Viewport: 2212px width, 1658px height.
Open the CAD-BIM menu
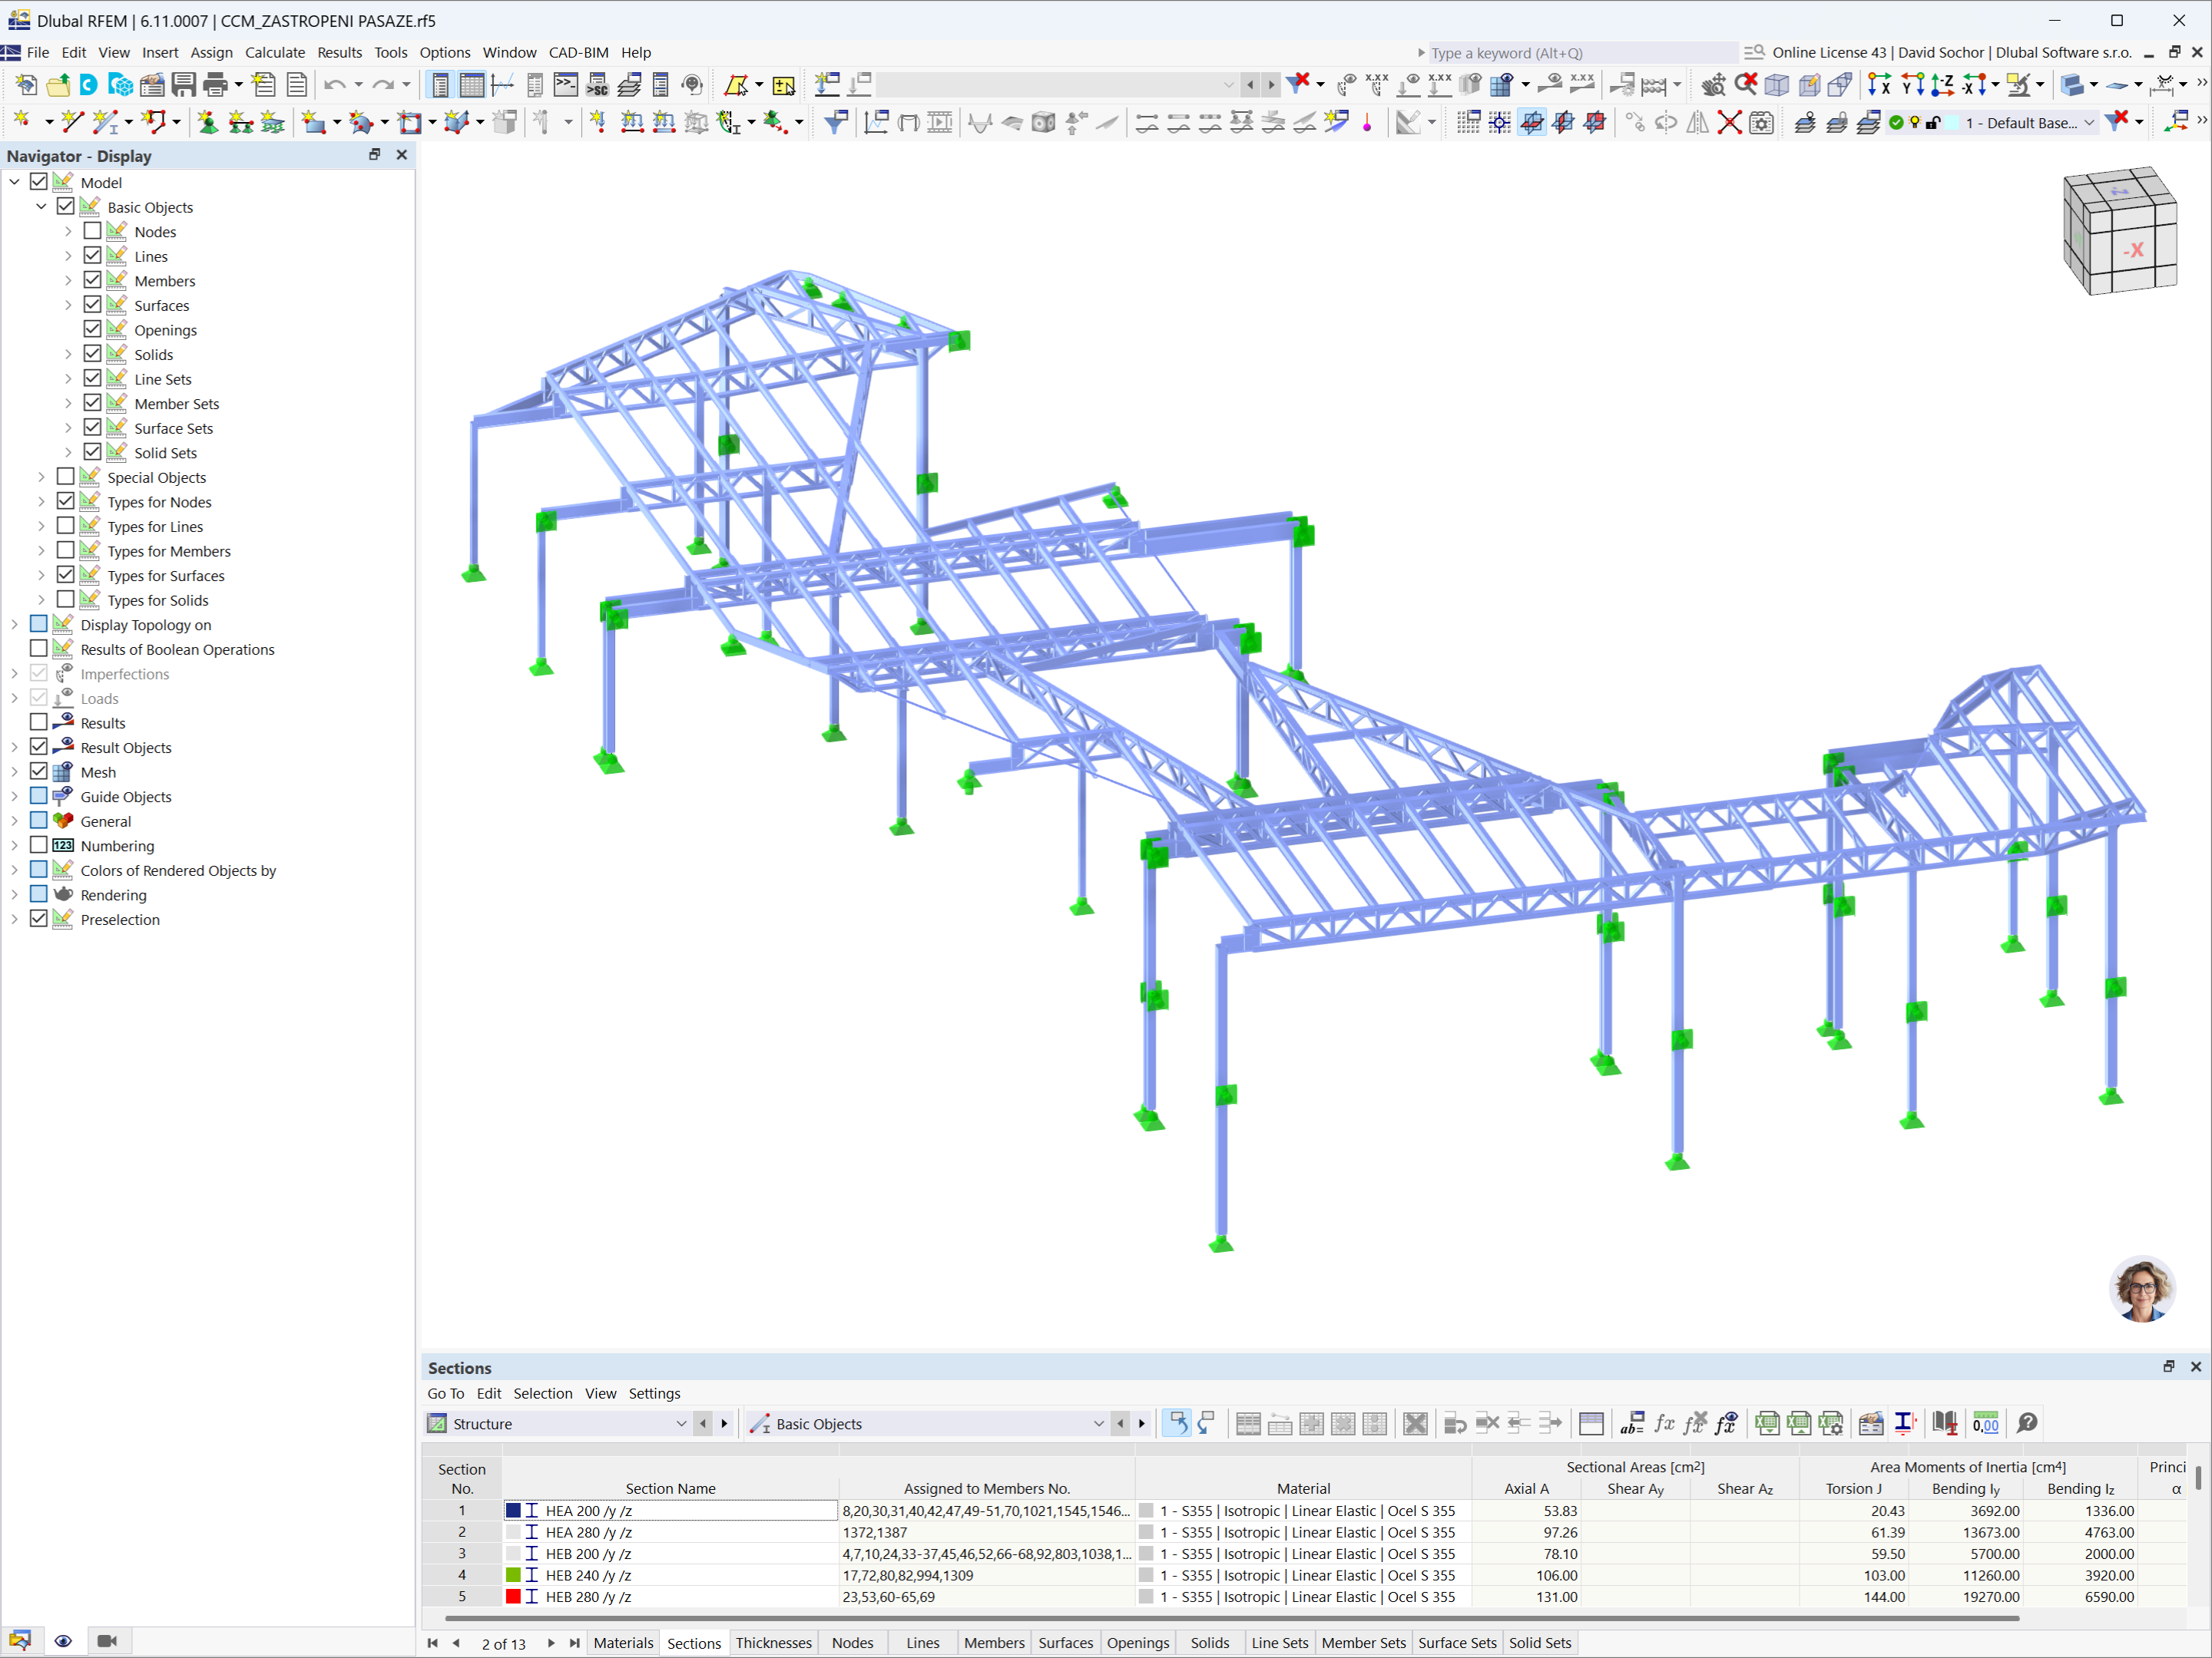[x=578, y=52]
